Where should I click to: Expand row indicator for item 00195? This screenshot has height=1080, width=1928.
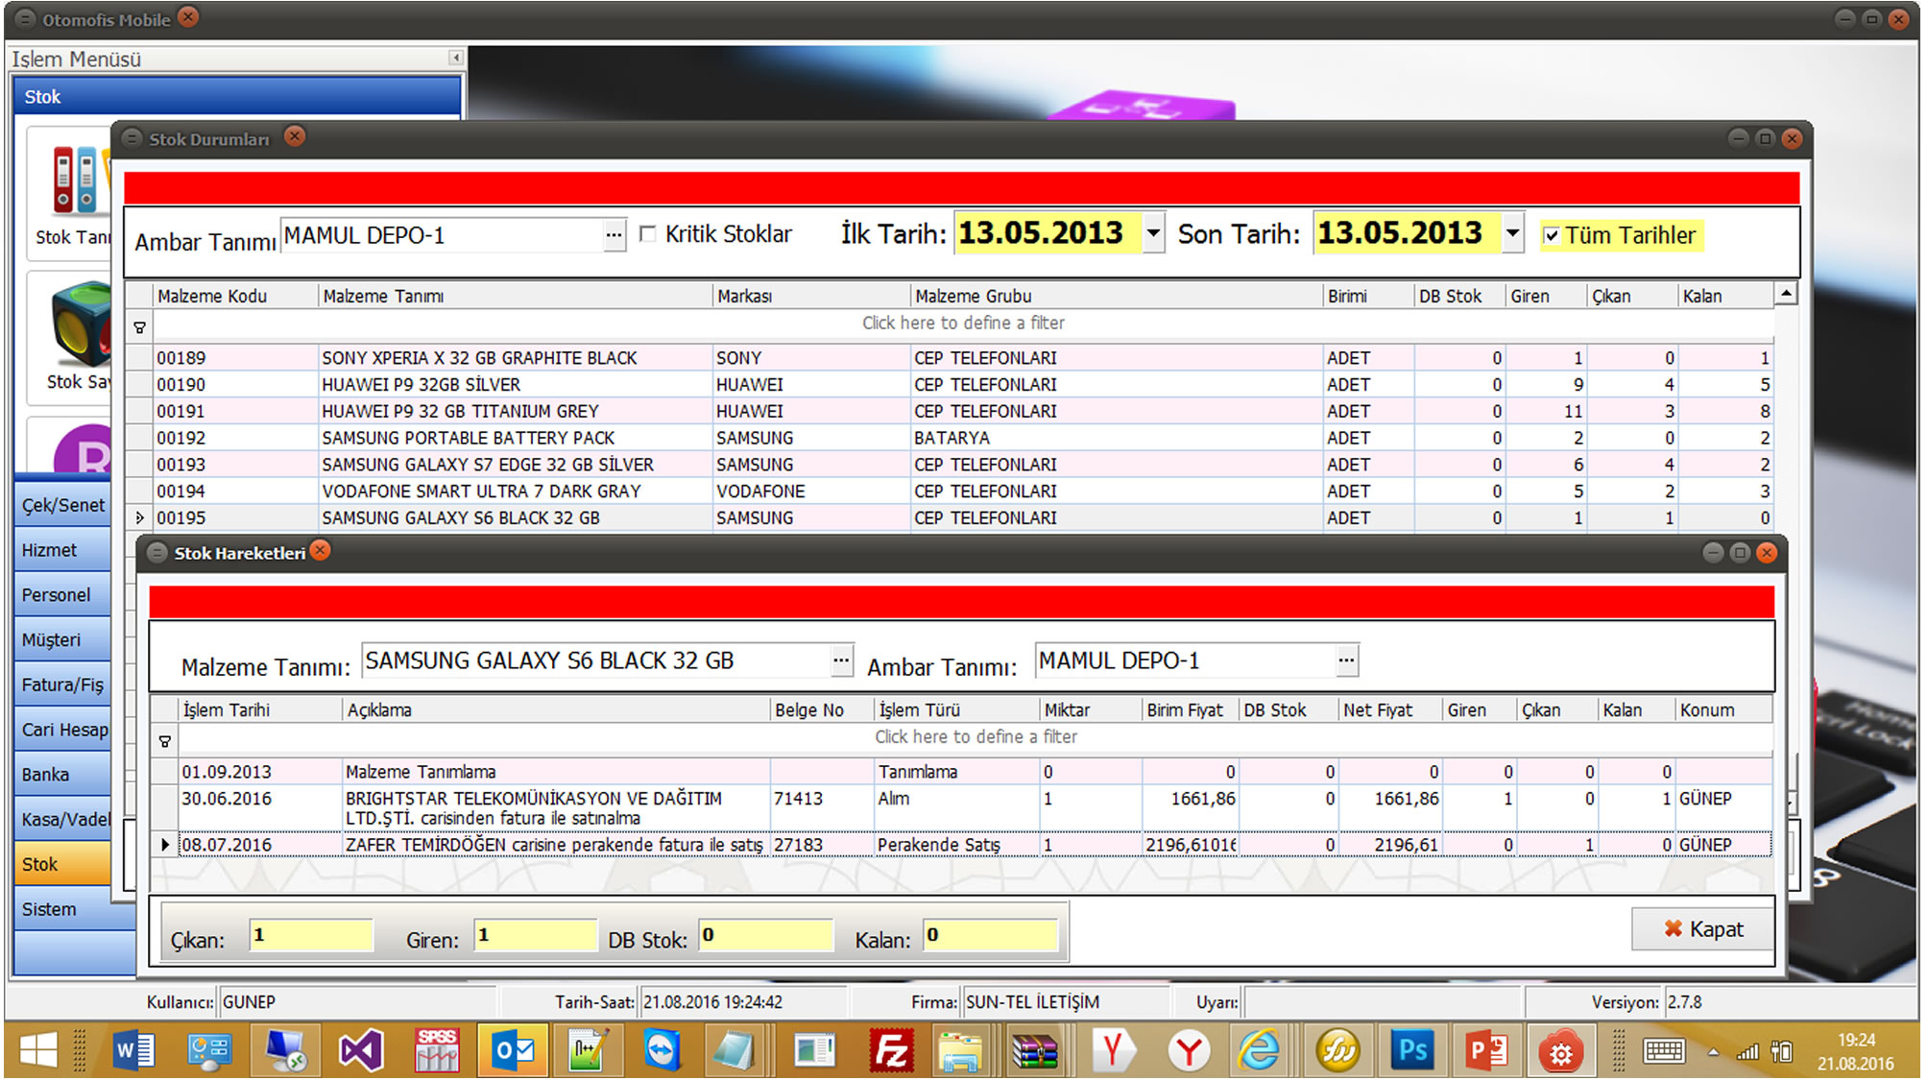(140, 518)
